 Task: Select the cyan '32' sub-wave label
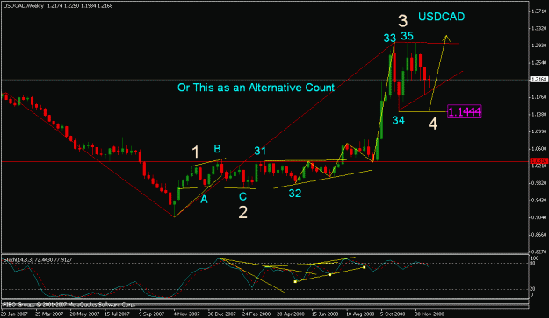coord(295,194)
